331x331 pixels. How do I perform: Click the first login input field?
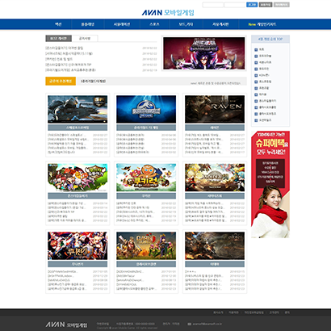click(213, 5)
